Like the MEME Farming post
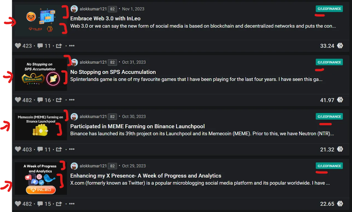The width and height of the screenshot is (352, 212). (18, 149)
